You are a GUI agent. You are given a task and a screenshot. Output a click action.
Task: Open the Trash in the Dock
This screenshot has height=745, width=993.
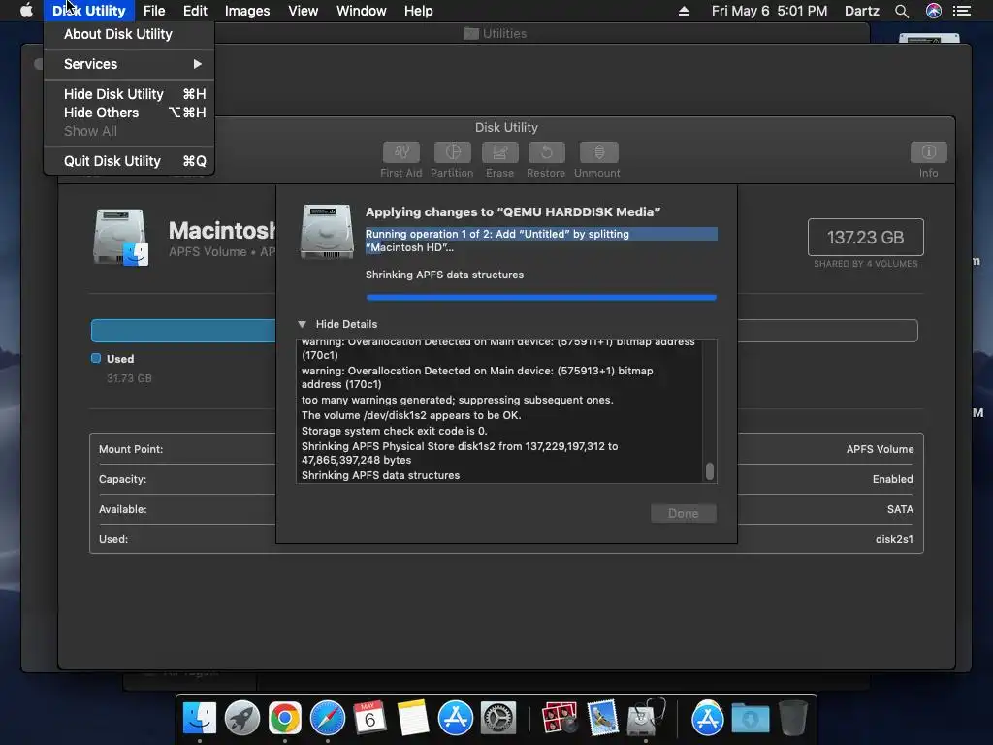click(793, 719)
